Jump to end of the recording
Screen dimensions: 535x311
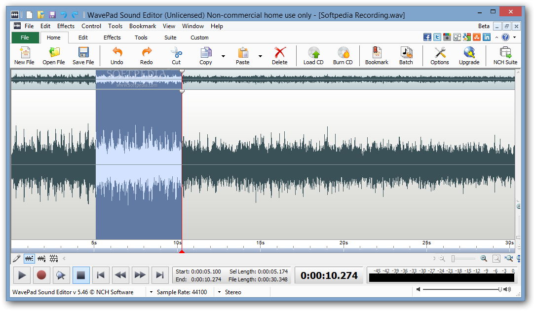coord(160,275)
